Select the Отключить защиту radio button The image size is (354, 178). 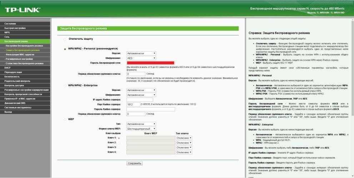65,39
